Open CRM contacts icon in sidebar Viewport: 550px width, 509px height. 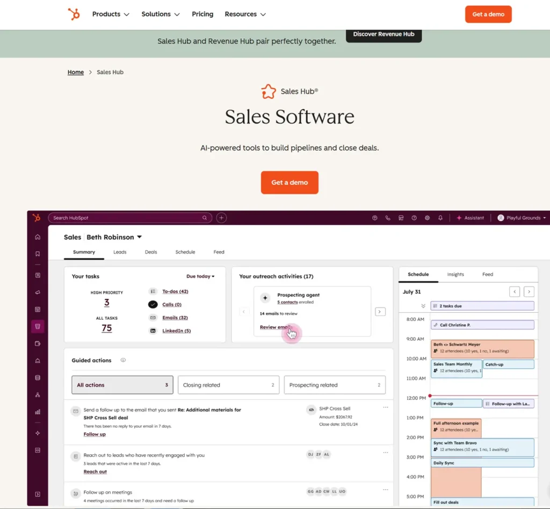click(38, 275)
